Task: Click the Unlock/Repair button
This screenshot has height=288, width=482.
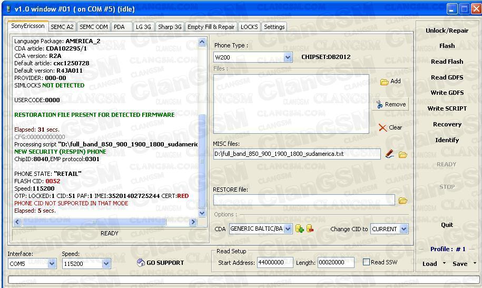Action: [x=447, y=31]
